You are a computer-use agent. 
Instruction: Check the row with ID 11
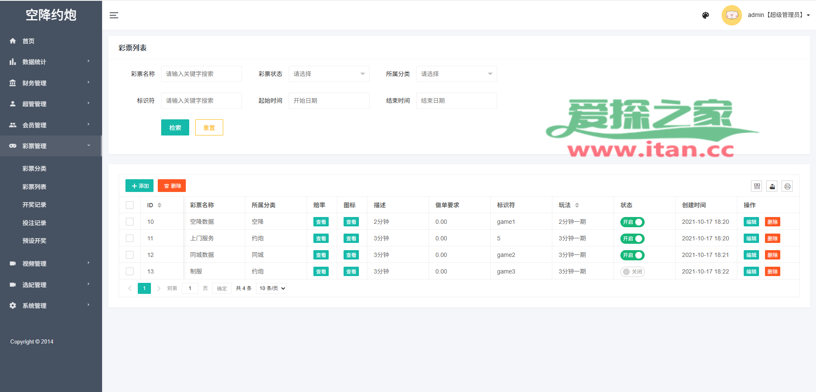(130, 238)
